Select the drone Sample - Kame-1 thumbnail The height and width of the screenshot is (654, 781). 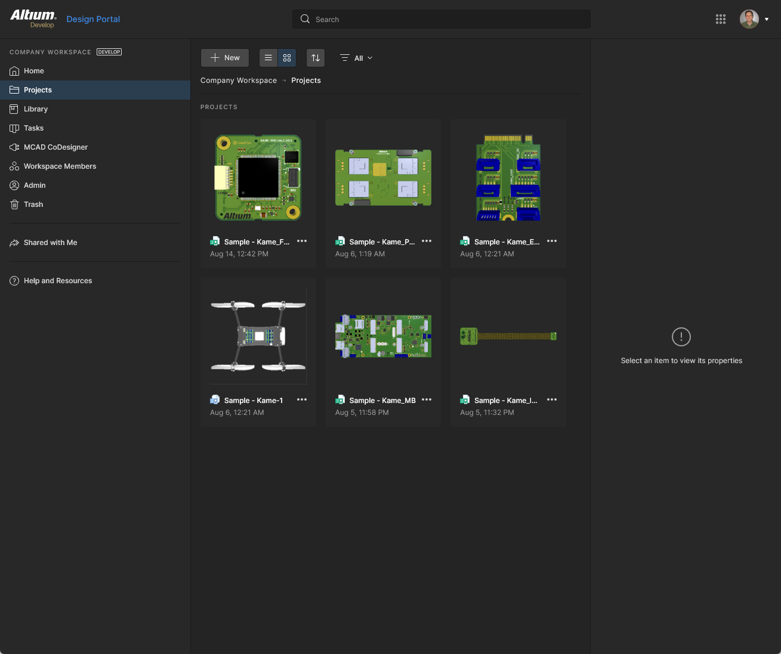pyautogui.click(x=258, y=336)
